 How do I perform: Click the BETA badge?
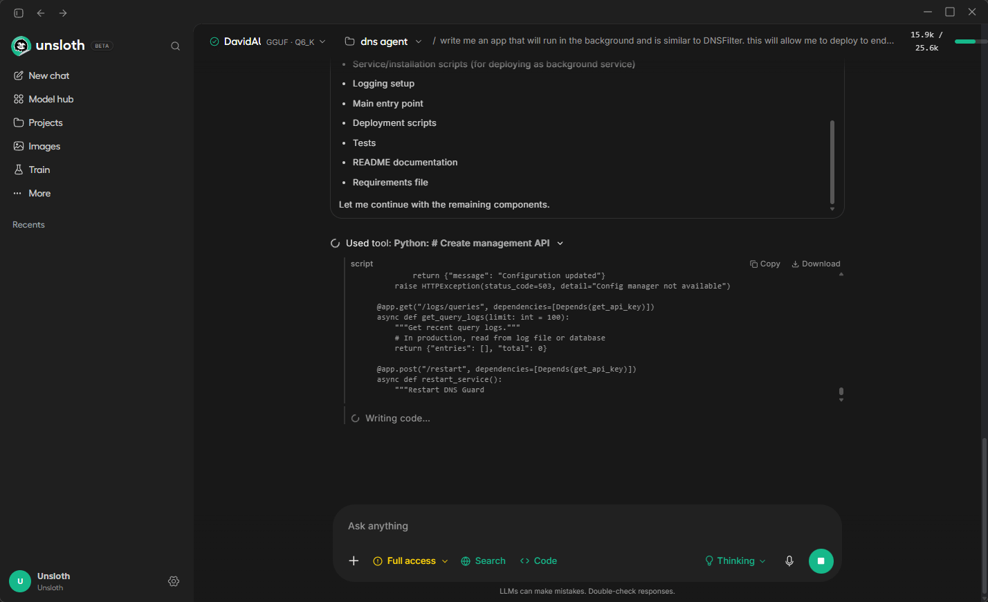click(x=102, y=46)
